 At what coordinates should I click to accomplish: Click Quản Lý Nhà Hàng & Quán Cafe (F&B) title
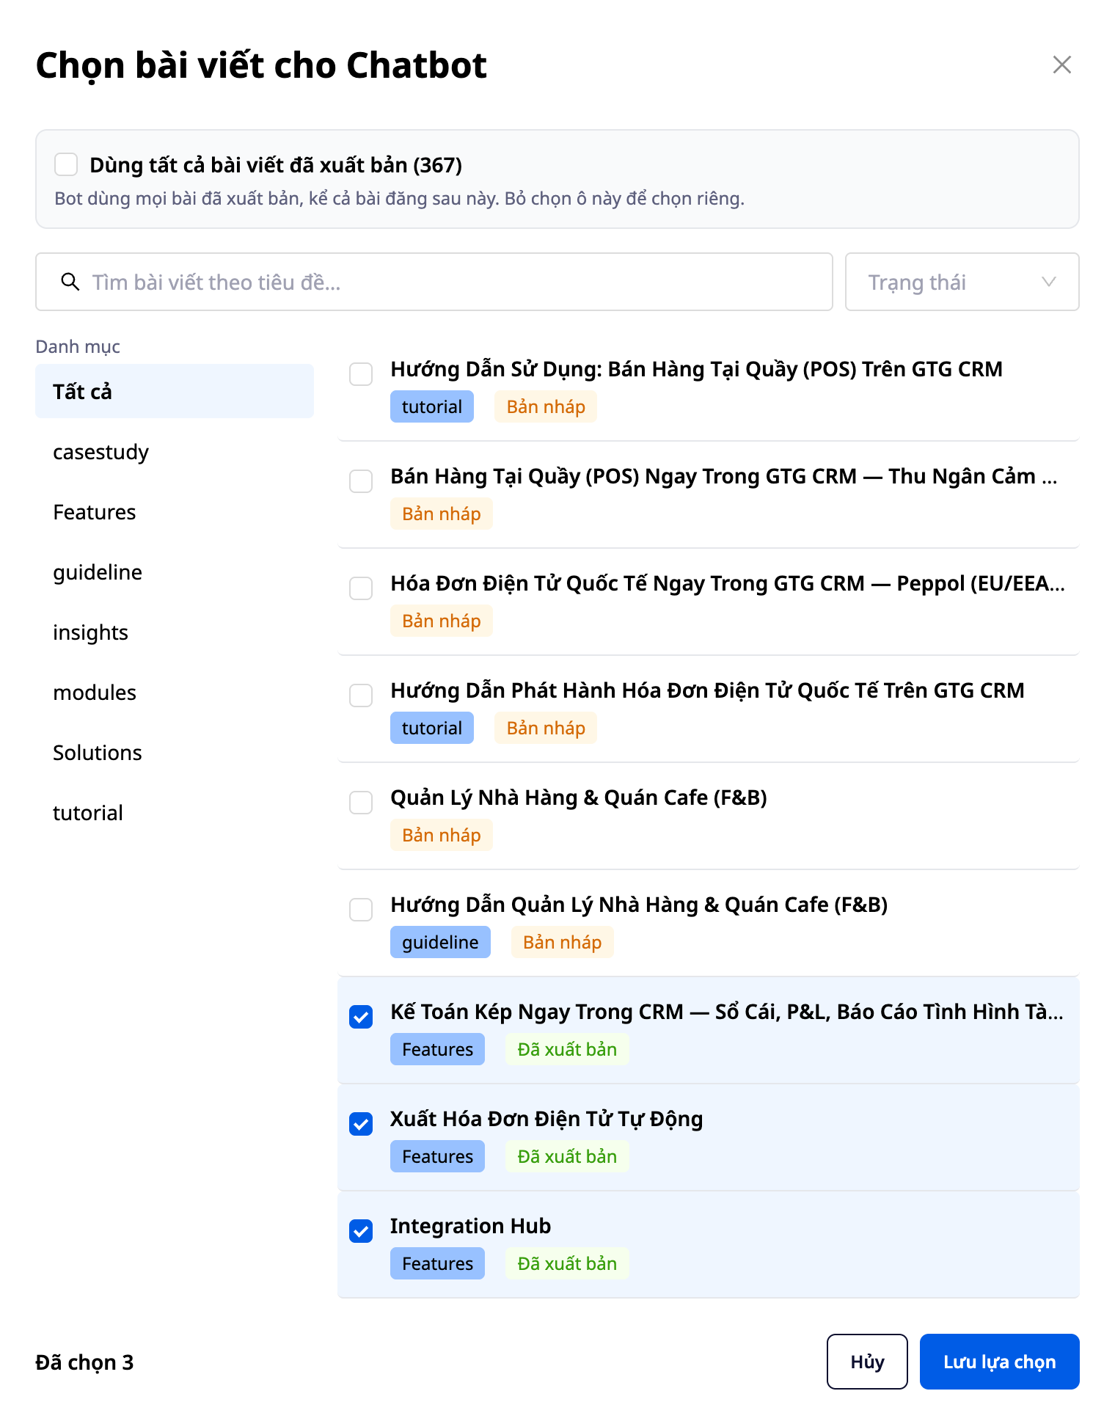[x=579, y=797]
